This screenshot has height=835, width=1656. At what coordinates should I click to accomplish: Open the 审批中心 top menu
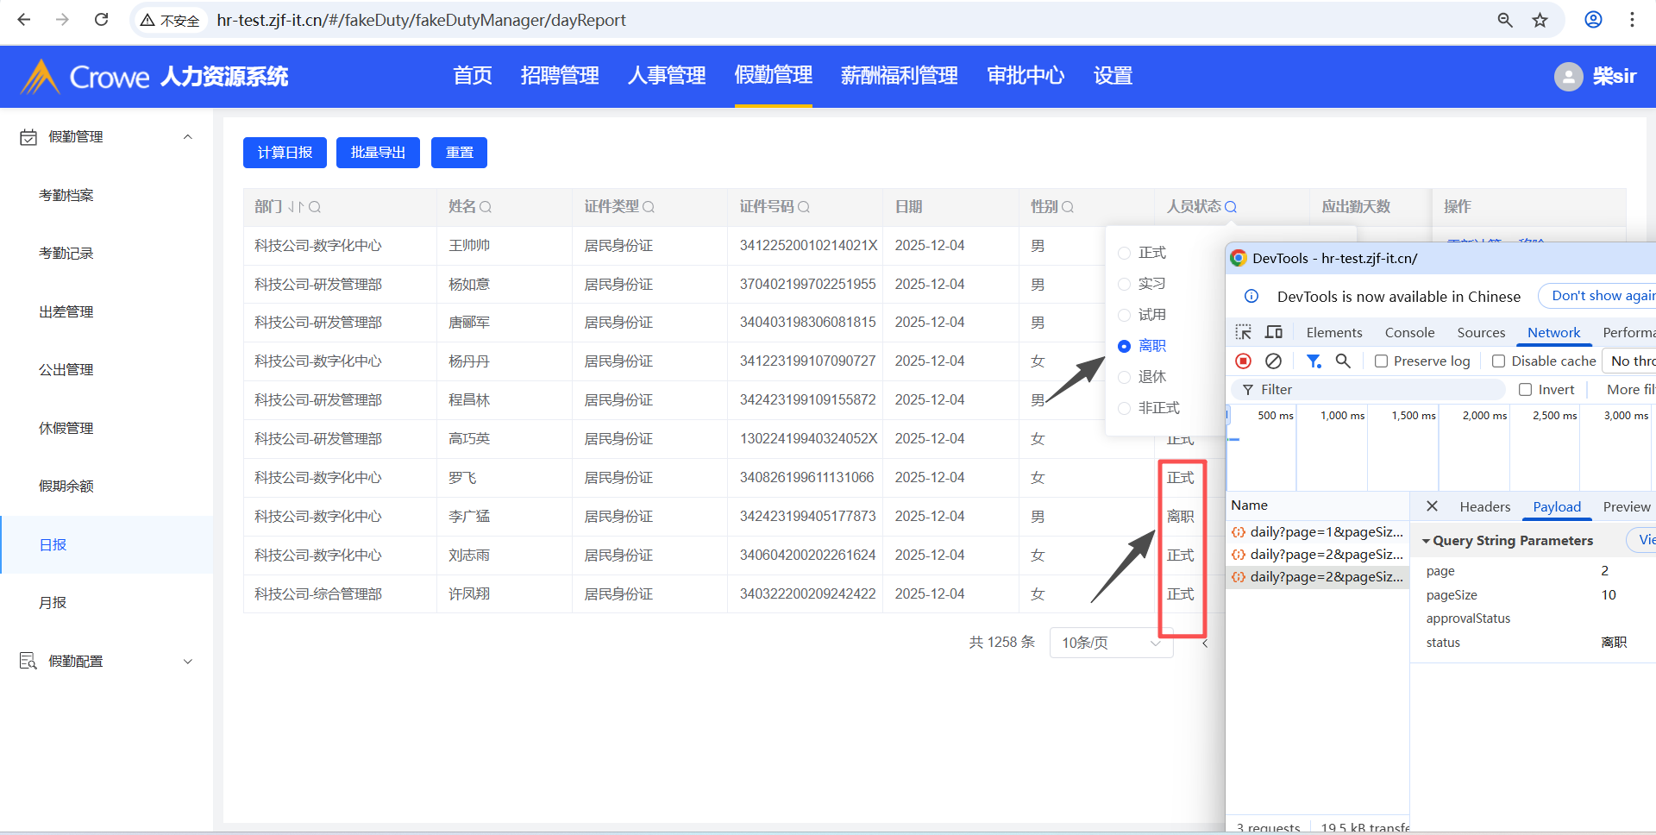1026,76
